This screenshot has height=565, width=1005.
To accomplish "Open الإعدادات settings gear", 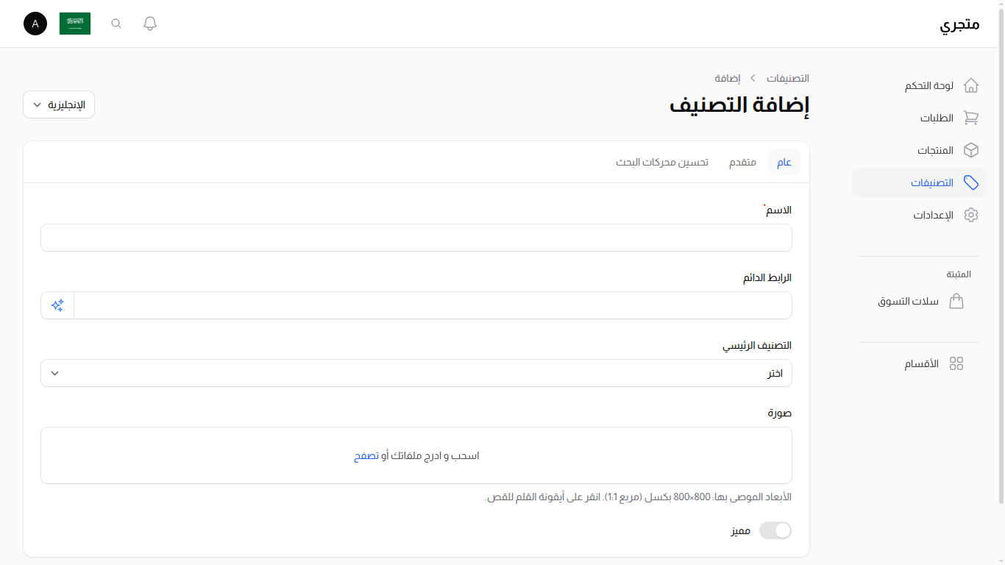I will [x=971, y=215].
